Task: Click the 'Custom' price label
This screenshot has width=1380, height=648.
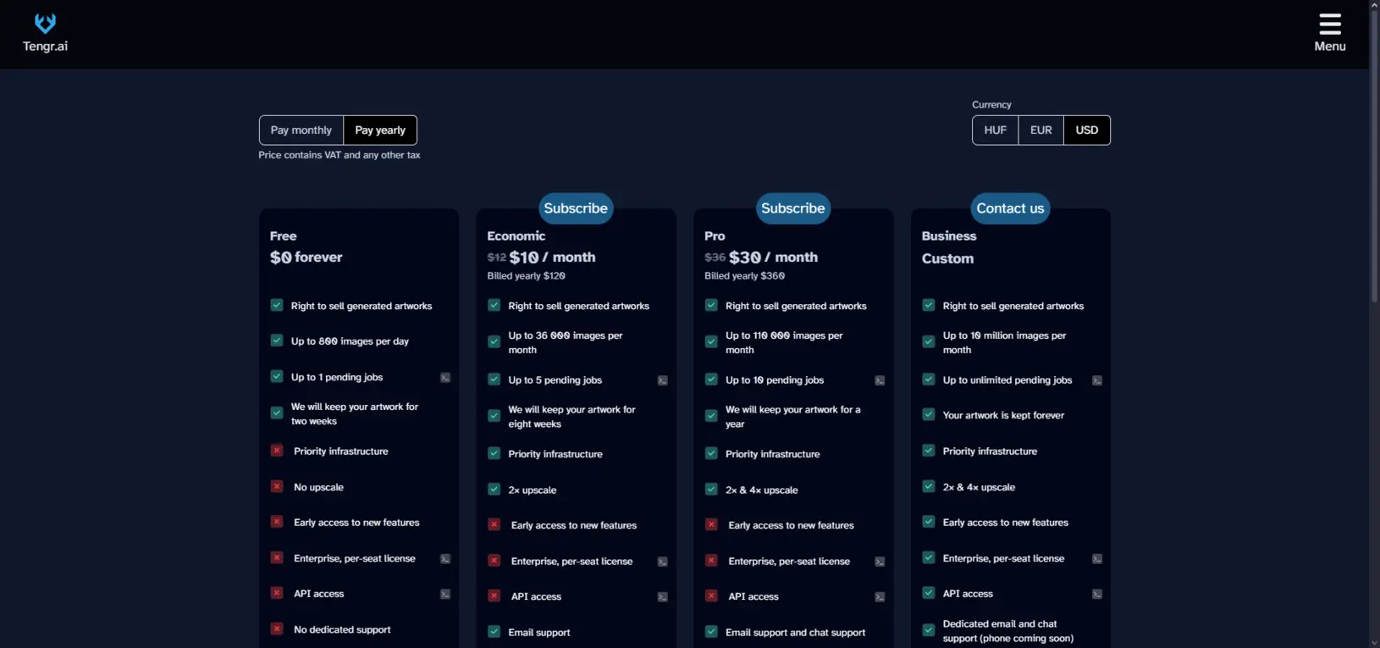Action: [947, 259]
